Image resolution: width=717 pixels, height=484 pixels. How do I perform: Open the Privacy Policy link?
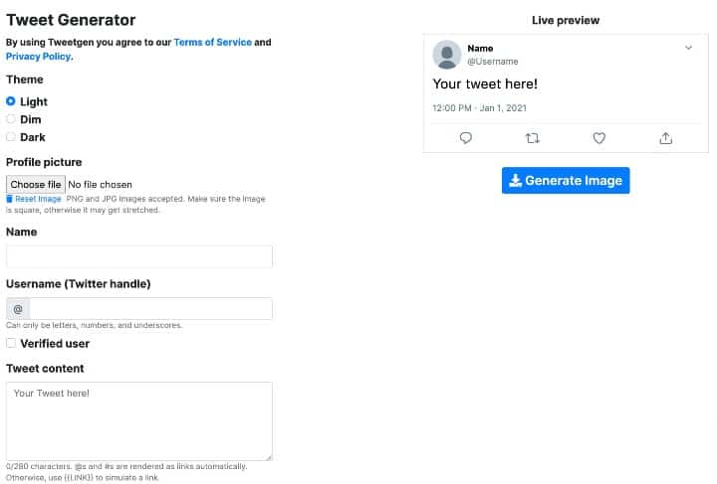tap(39, 56)
